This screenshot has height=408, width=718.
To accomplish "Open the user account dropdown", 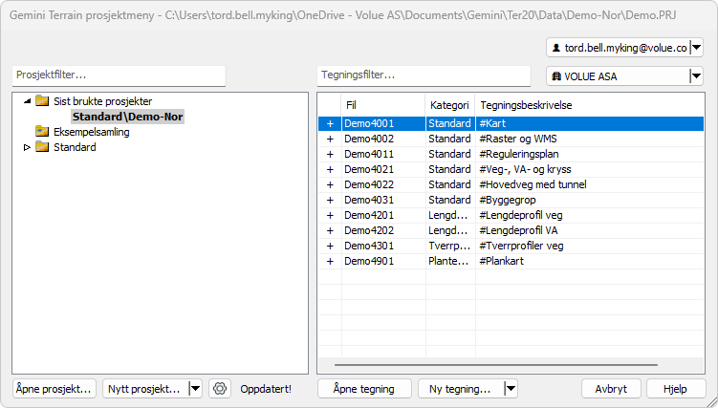I will (x=695, y=47).
